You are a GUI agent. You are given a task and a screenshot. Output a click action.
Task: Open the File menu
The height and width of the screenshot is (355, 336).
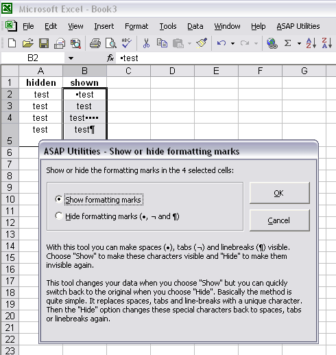point(28,26)
